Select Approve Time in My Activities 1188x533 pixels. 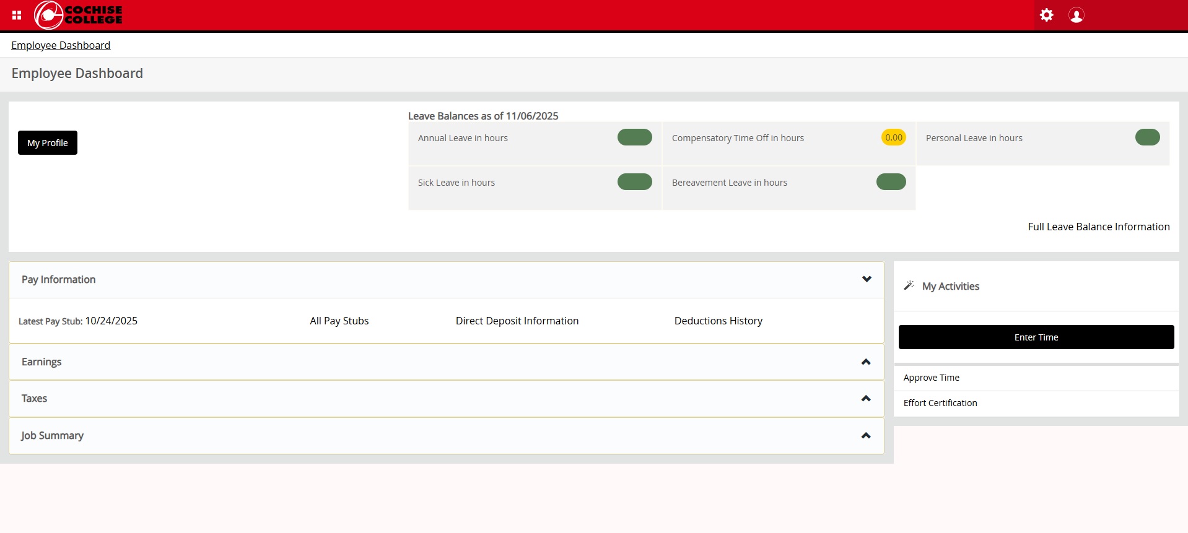(x=931, y=378)
